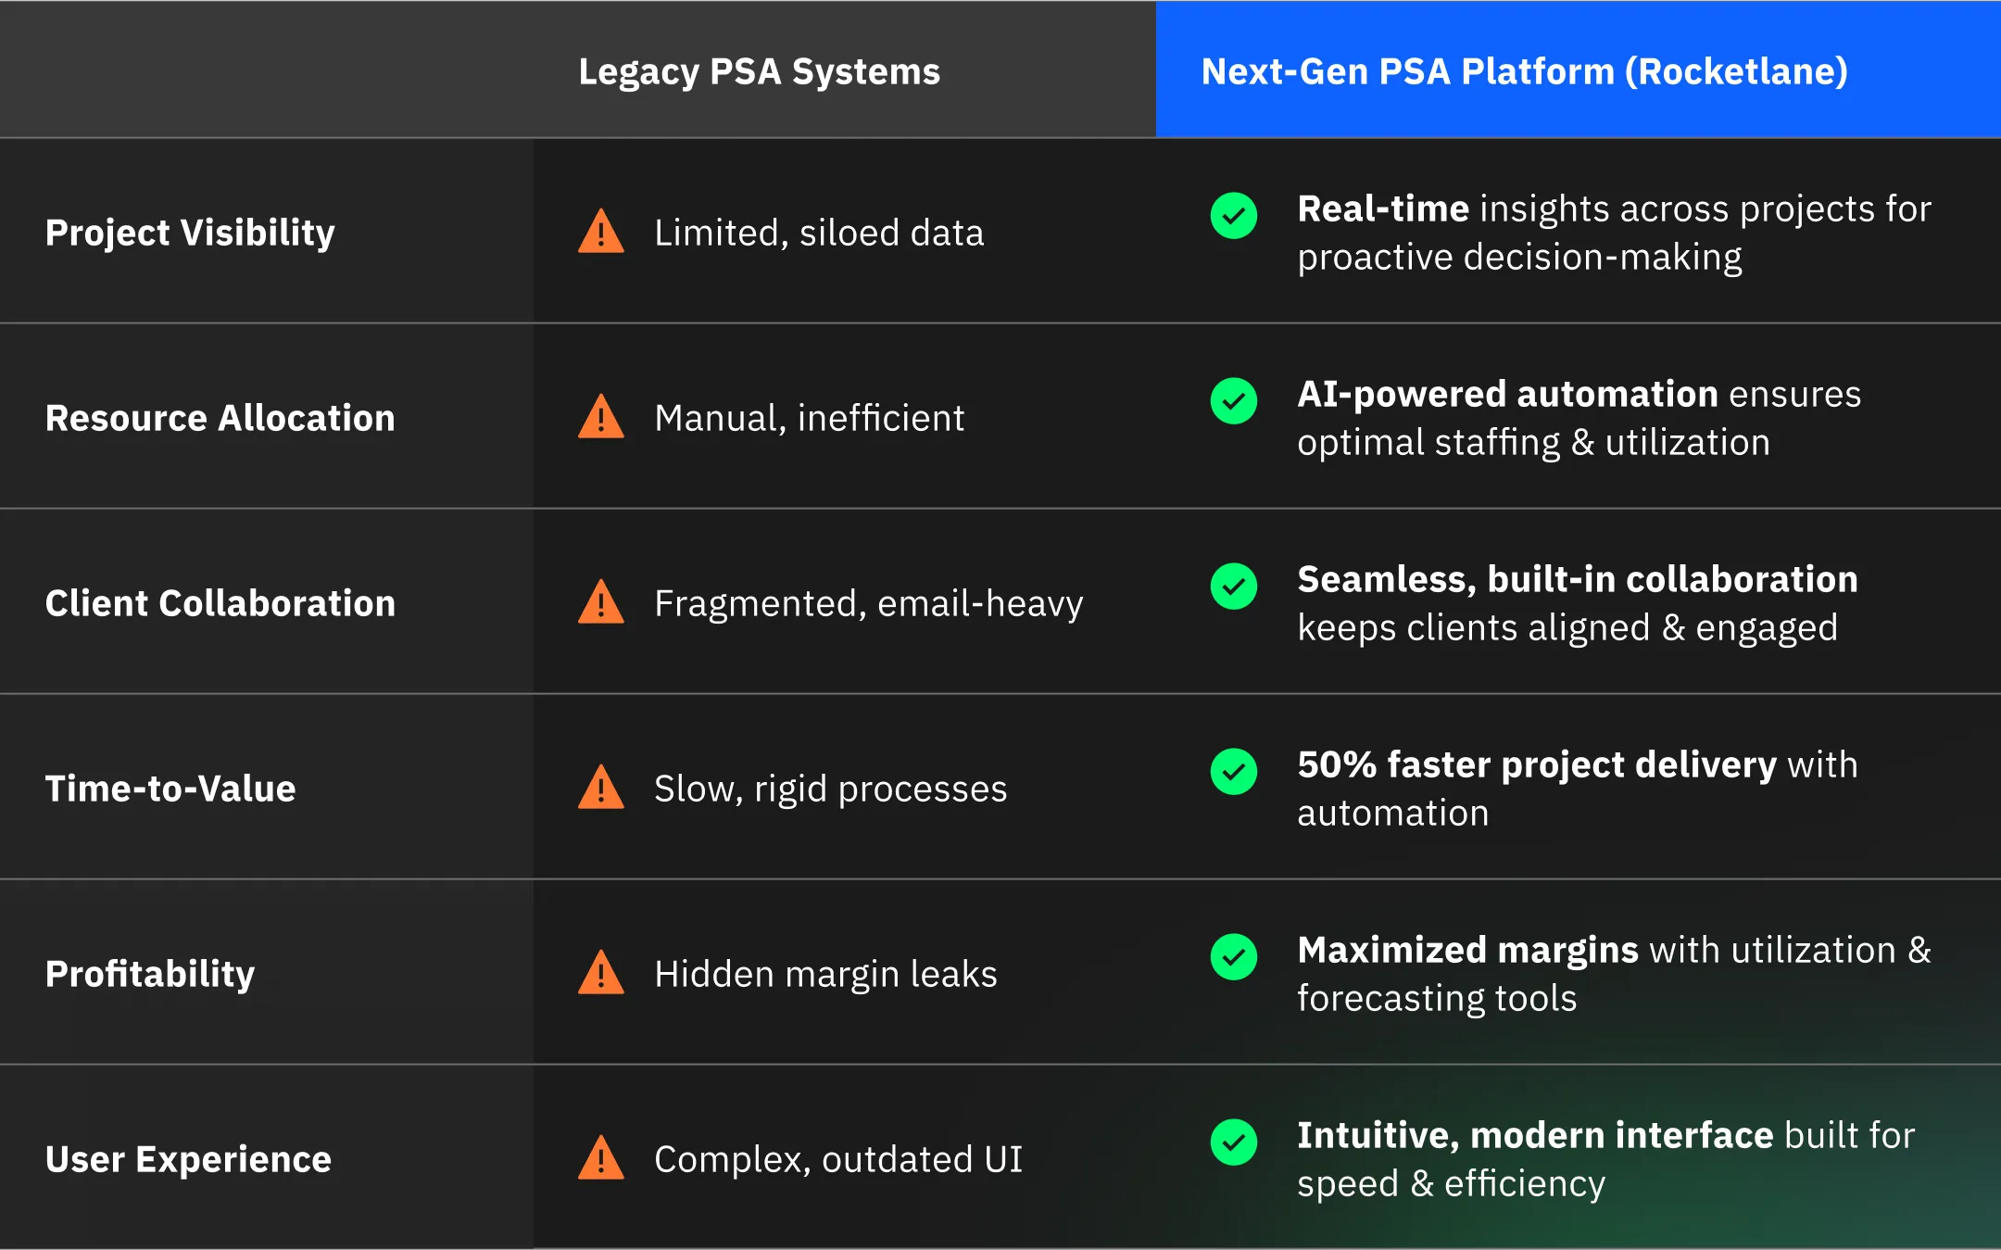This screenshot has height=1250, width=2001.
Task: Click the warning icon beside Slow, rigid processes
Action: pyautogui.click(x=601, y=789)
